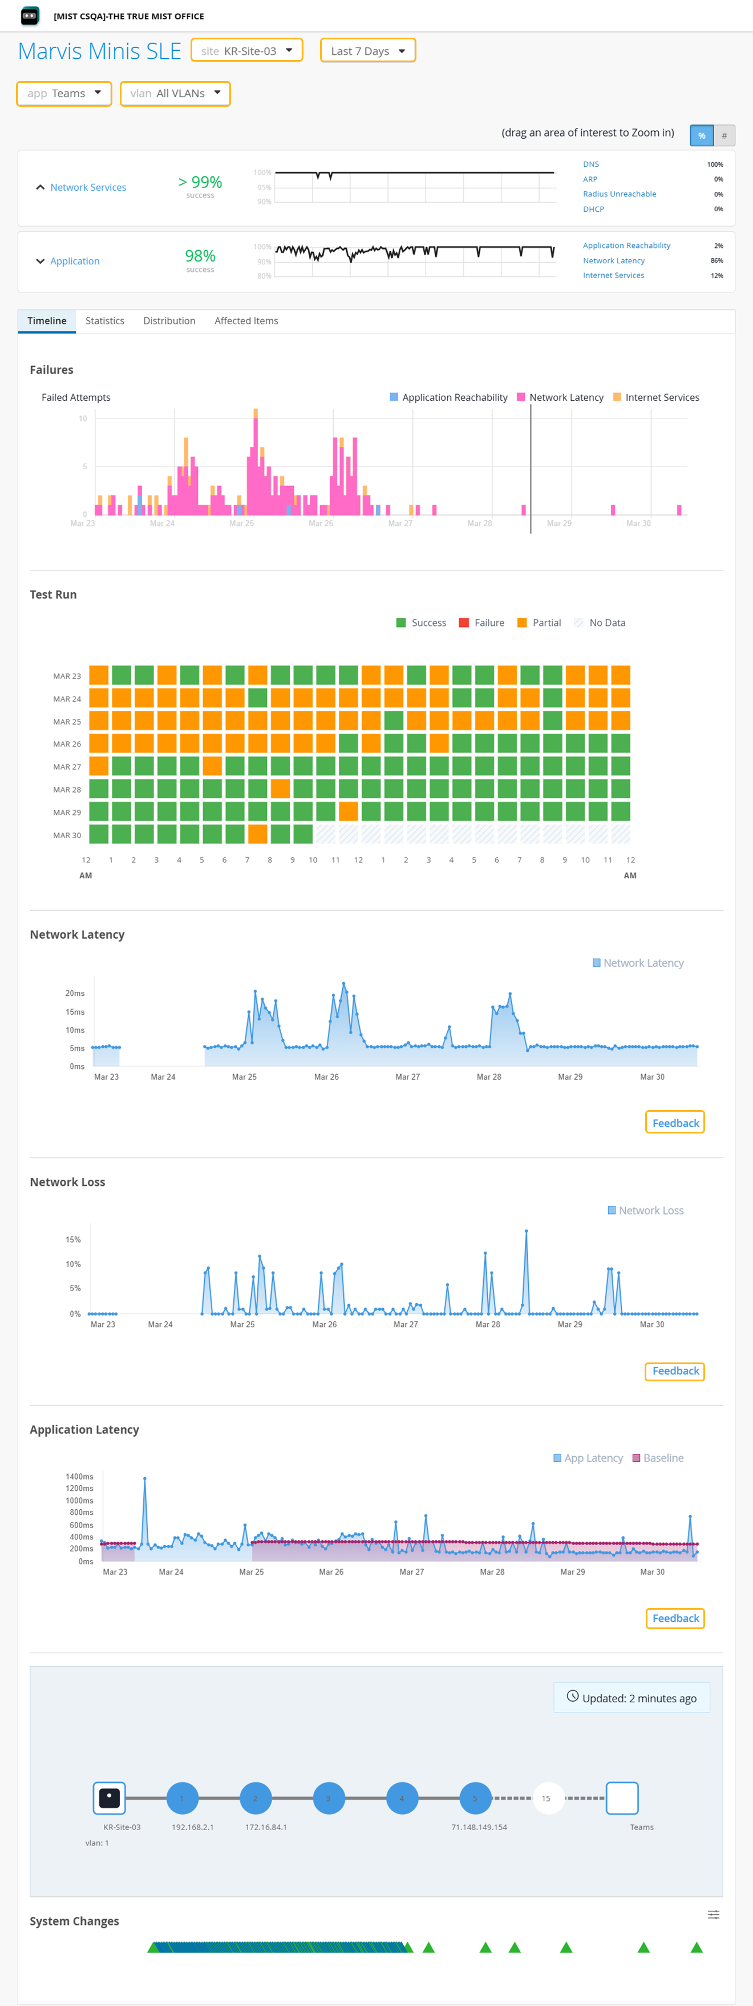Image resolution: width=753 pixels, height=2006 pixels.
Task: Click the Teams destination node icon
Action: click(x=622, y=1798)
